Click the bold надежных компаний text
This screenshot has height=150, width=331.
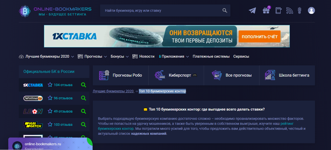pyautogui.click(x=149, y=134)
